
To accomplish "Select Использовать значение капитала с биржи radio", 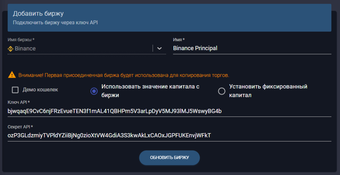I will click(94, 91).
